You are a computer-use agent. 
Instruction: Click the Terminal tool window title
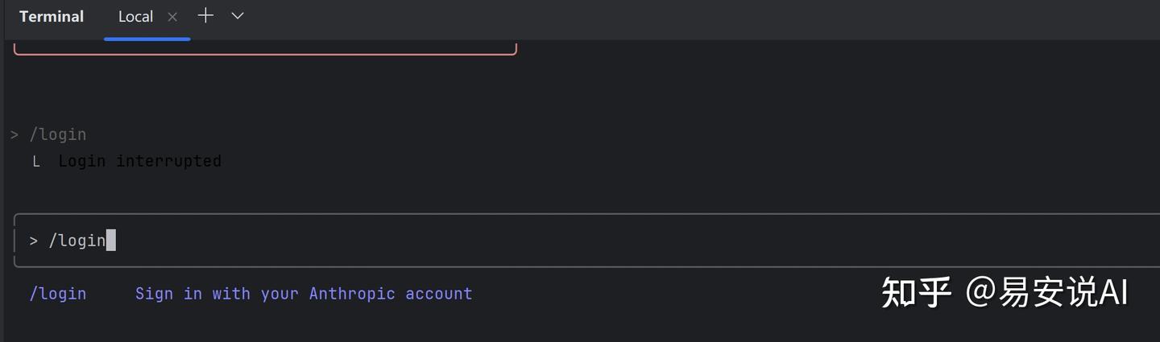click(x=52, y=17)
